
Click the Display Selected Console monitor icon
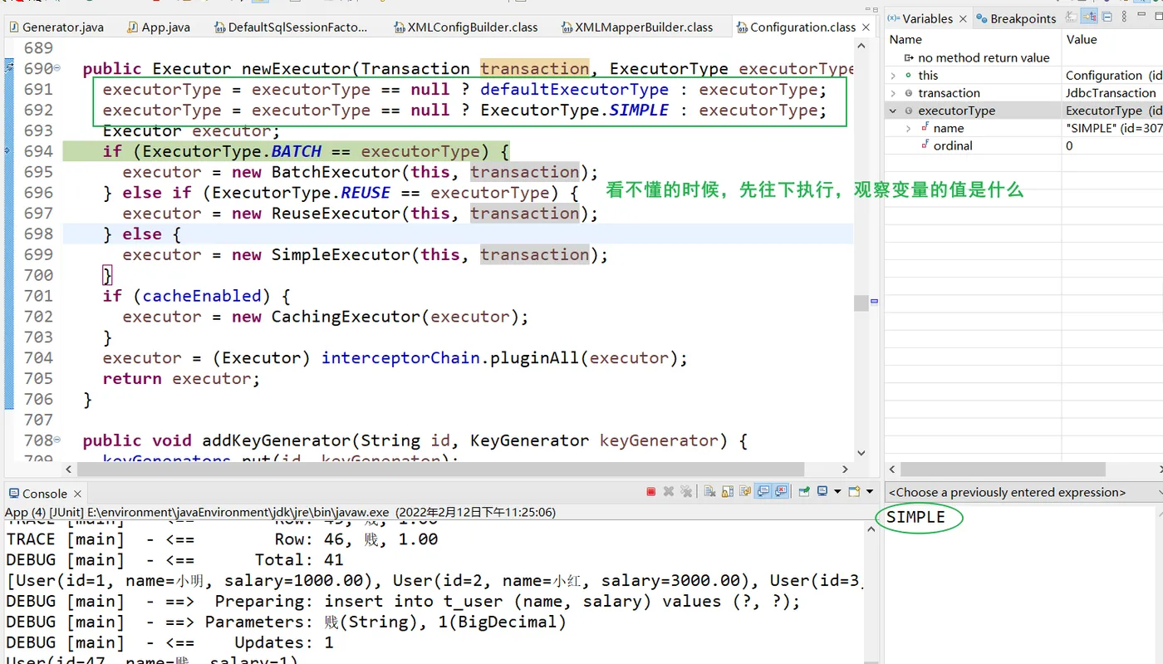click(822, 491)
